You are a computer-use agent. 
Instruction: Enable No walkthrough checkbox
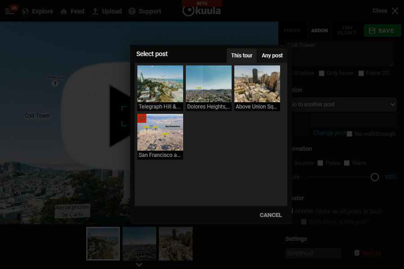point(349,134)
